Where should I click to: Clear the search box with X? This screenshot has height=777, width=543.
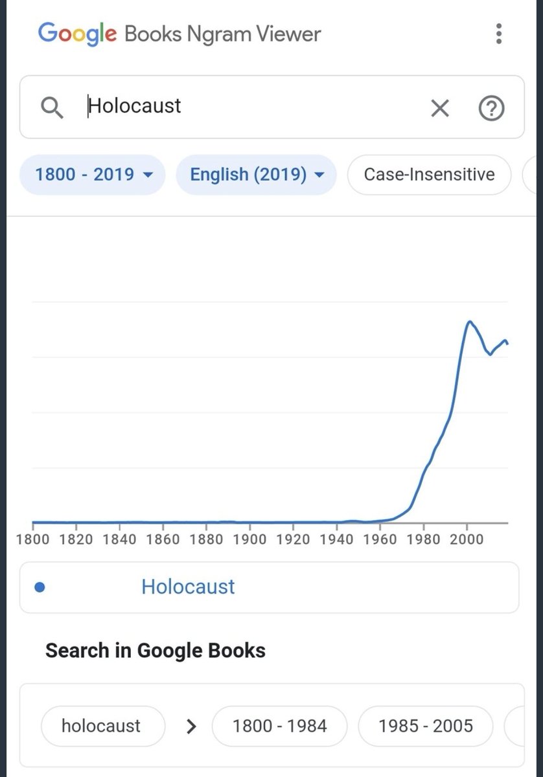click(x=440, y=108)
